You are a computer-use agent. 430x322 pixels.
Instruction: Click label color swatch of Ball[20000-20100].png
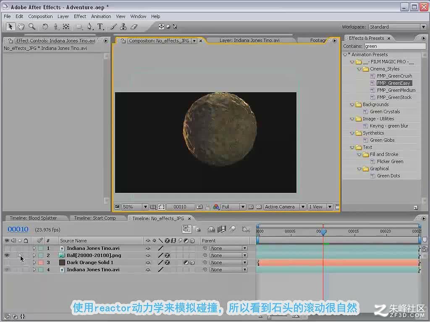click(41, 255)
